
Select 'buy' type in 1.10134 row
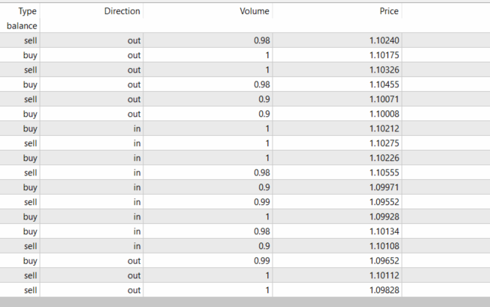click(x=30, y=231)
